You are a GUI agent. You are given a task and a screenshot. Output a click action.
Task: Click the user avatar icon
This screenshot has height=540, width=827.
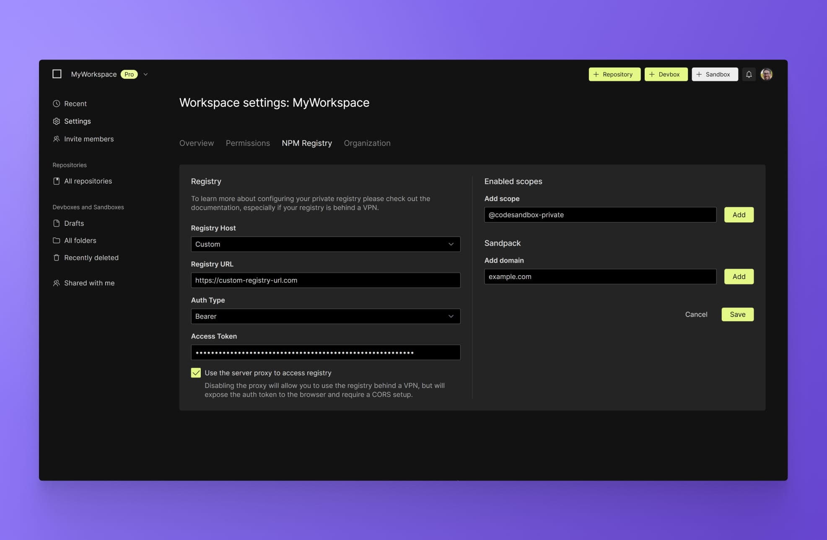pyautogui.click(x=767, y=74)
